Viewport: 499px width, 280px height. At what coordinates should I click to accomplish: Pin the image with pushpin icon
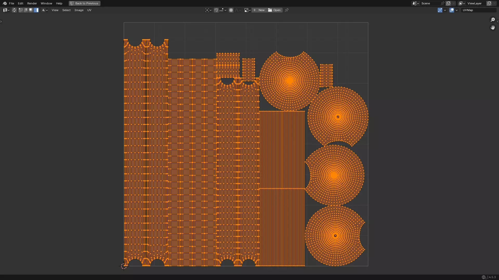287,10
